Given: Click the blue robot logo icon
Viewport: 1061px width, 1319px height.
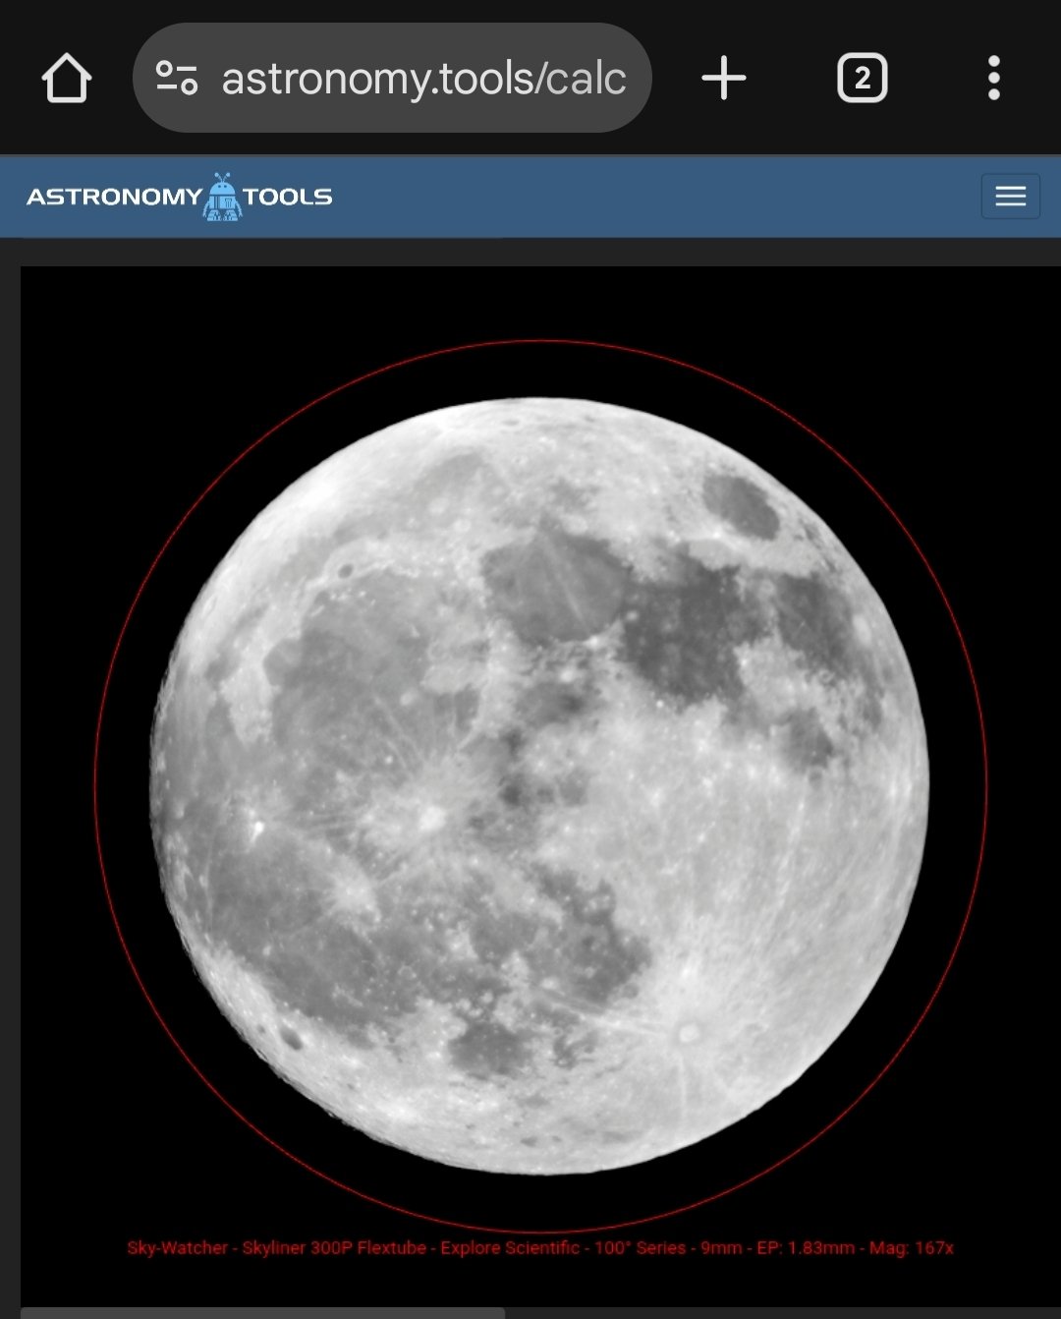Looking at the screenshot, I should pyautogui.click(x=223, y=197).
